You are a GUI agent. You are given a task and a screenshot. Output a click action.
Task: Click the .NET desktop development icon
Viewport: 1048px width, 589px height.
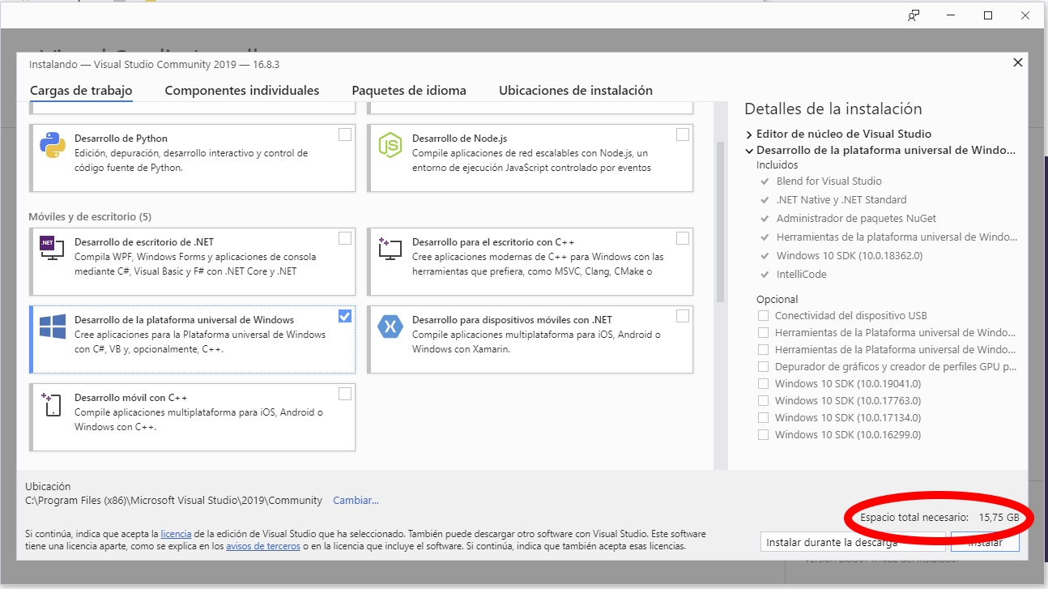pyautogui.click(x=53, y=249)
